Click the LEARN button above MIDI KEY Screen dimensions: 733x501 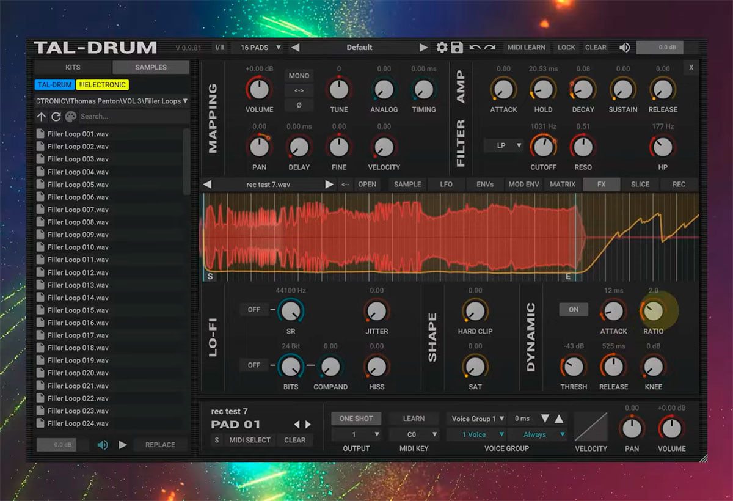coord(414,419)
